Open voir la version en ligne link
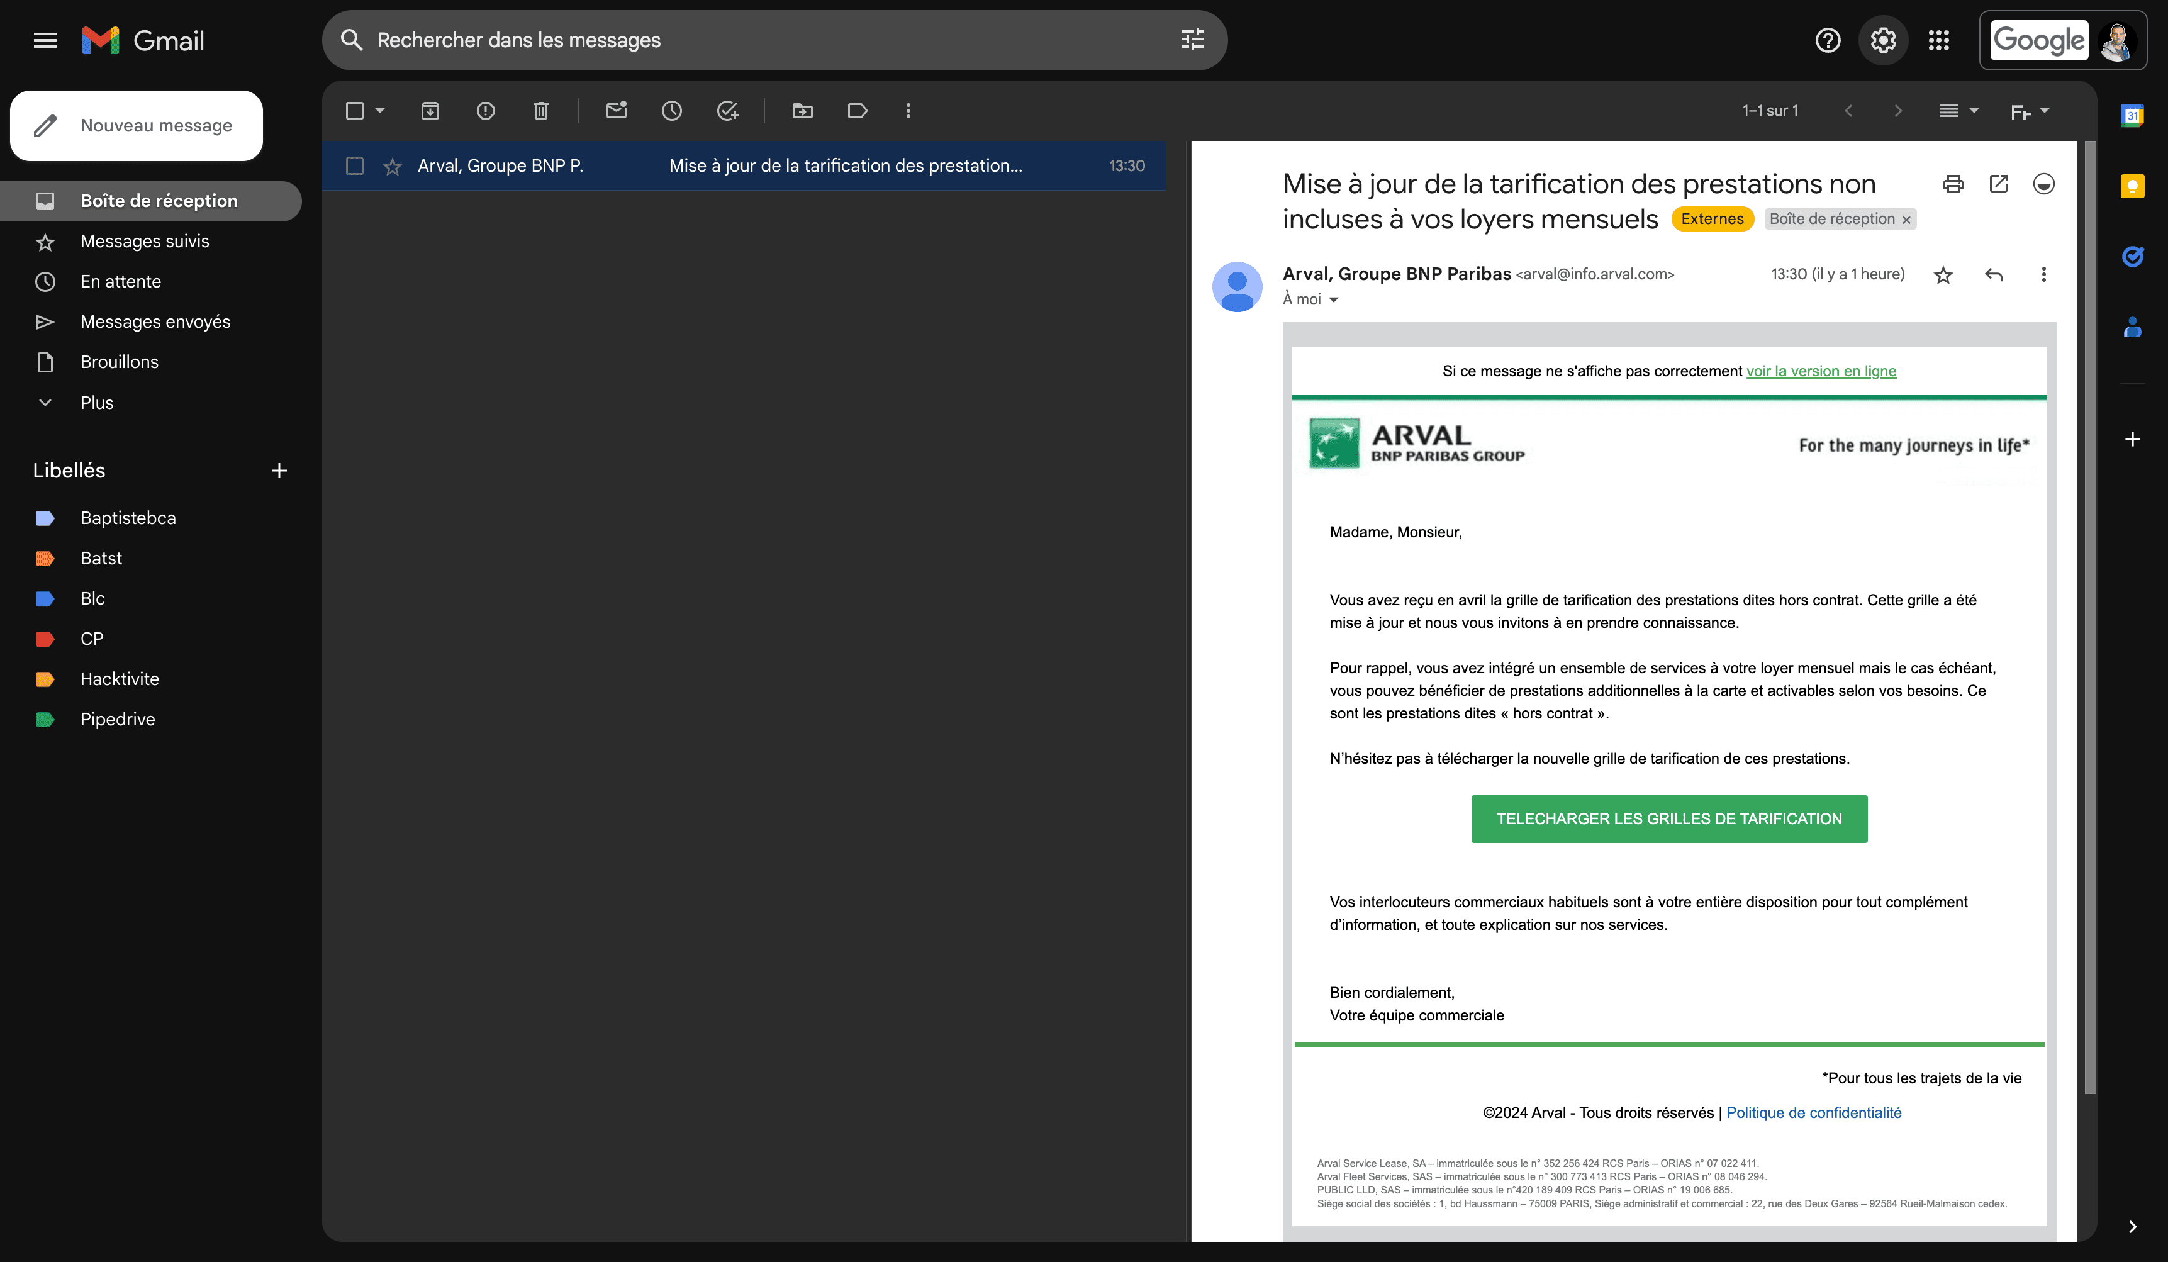 [x=1821, y=371]
